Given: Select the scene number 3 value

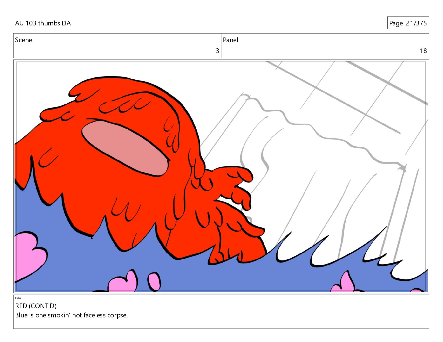Looking at the screenshot, I should point(217,51).
